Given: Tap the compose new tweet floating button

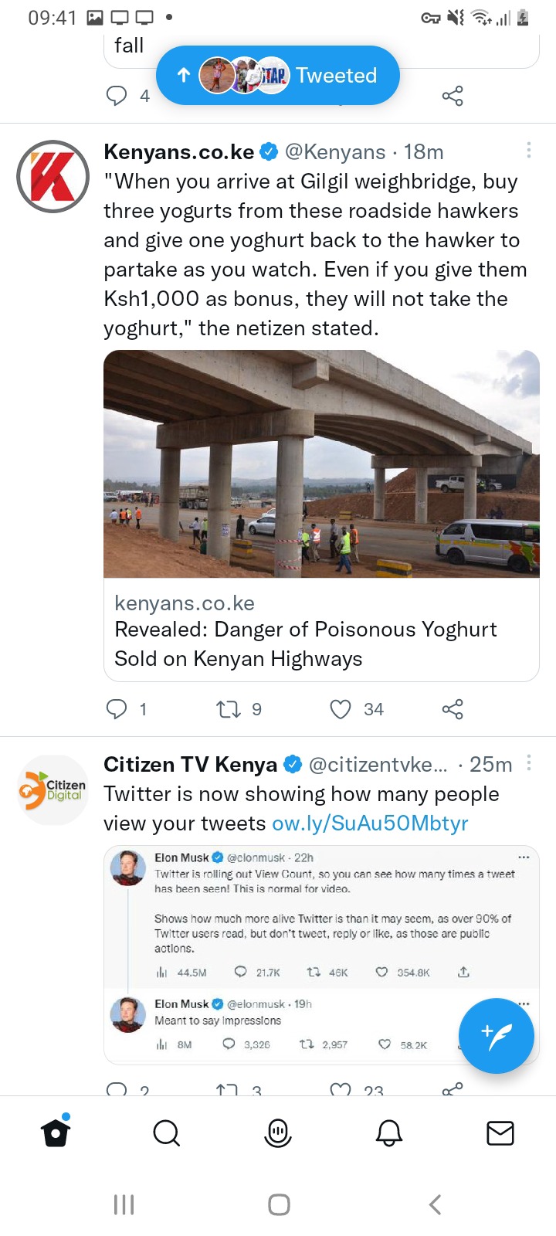Looking at the screenshot, I should pyautogui.click(x=497, y=1036).
